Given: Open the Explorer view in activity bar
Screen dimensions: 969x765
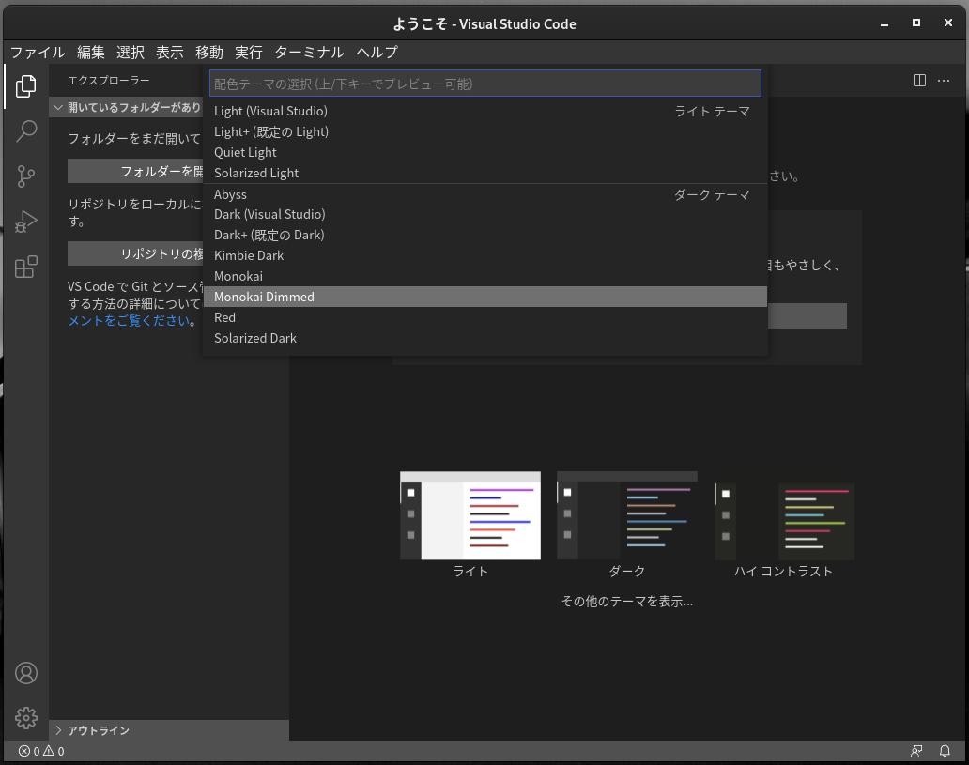Looking at the screenshot, I should pos(26,86).
